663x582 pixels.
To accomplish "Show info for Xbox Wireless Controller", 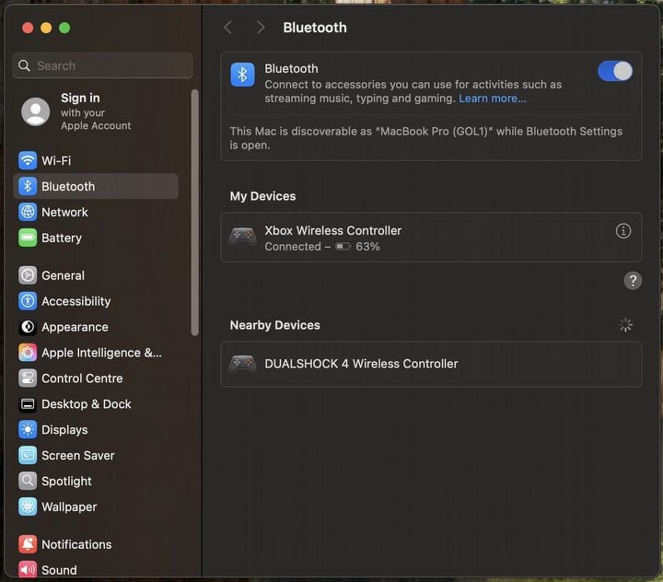I will (x=623, y=231).
